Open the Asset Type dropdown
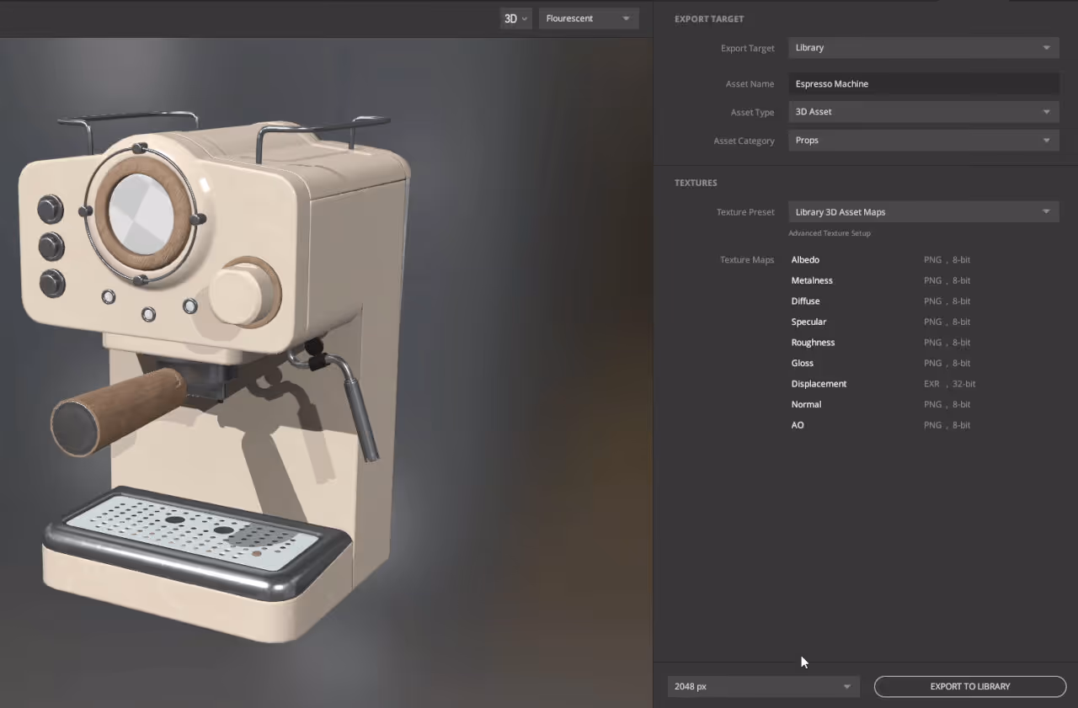This screenshot has width=1078, height=708. pos(923,111)
